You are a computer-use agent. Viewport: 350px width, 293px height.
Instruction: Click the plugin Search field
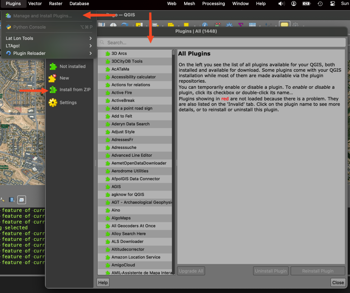[221, 43]
